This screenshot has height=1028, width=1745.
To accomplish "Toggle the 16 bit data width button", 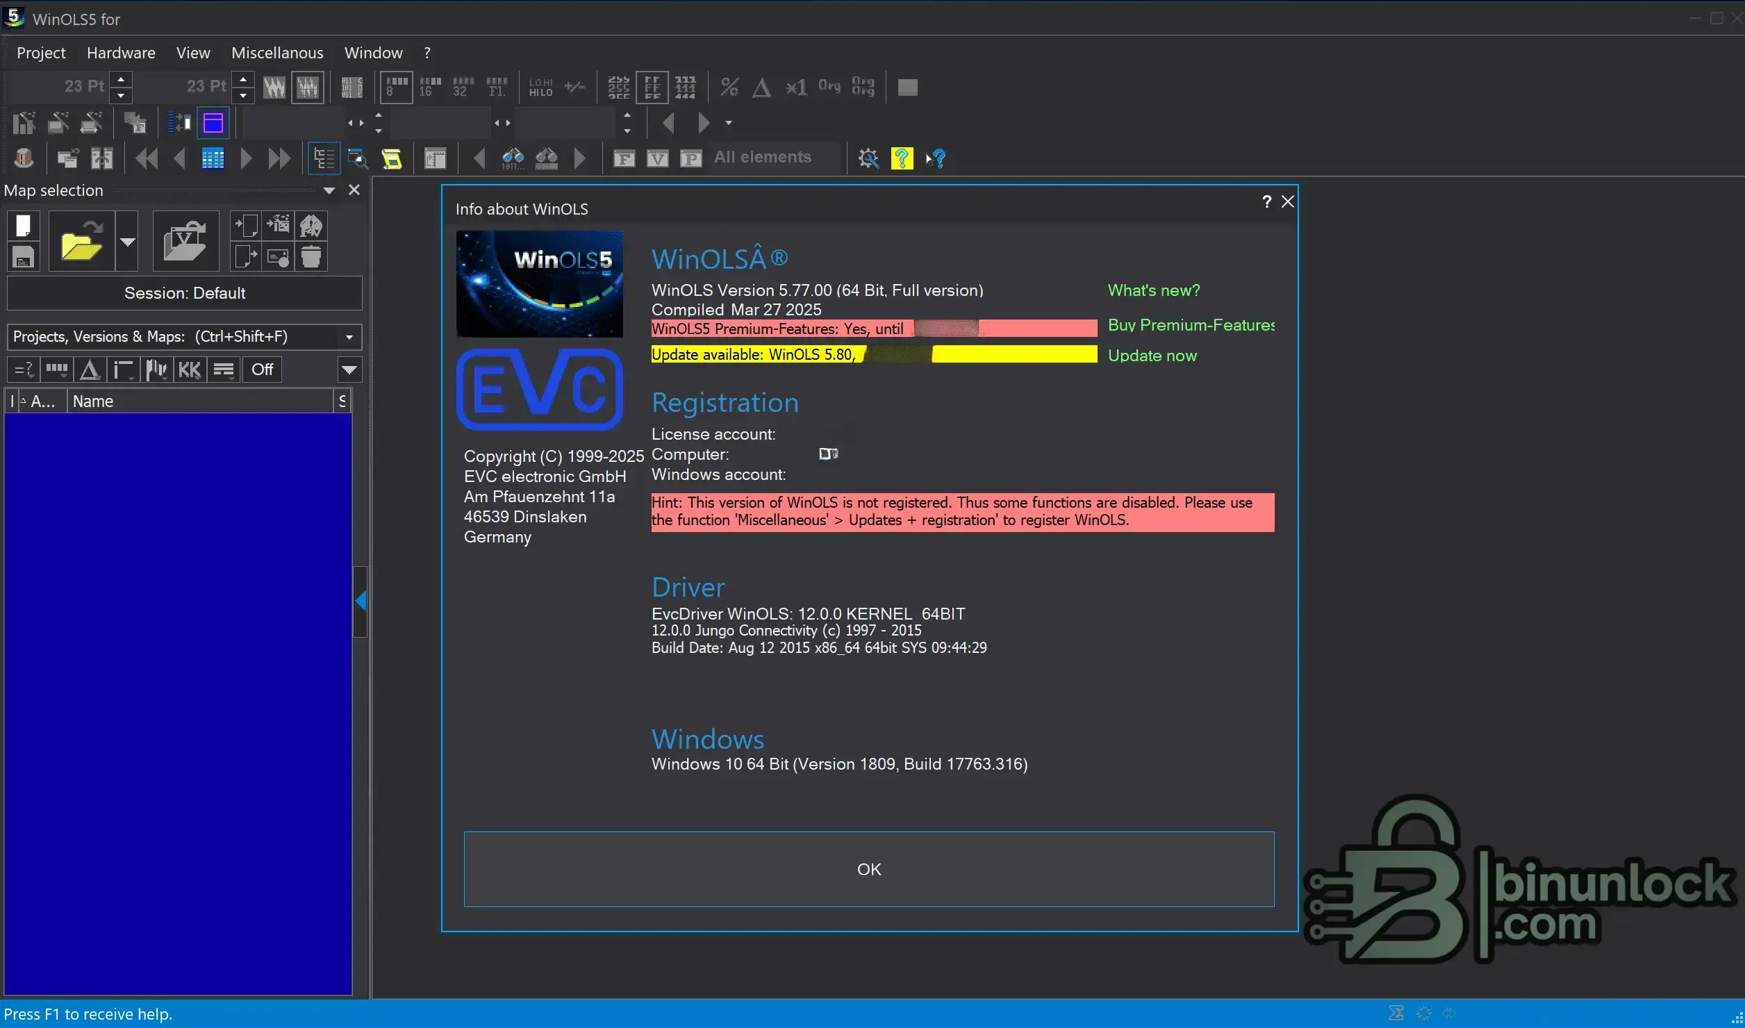I will (x=430, y=87).
